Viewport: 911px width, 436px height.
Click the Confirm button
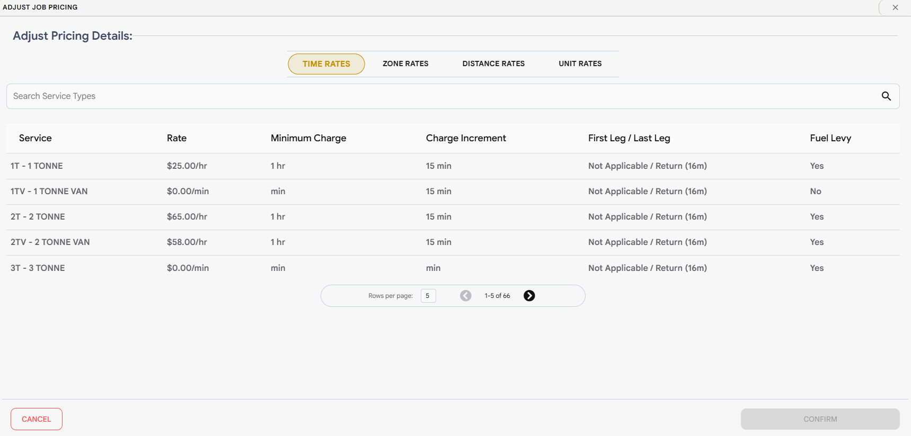pyautogui.click(x=820, y=419)
